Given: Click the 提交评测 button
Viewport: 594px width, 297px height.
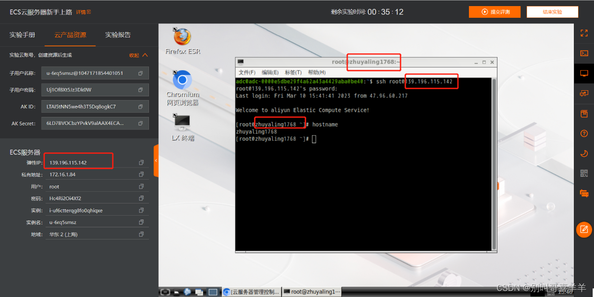Looking at the screenshot, I should [495, 12].
